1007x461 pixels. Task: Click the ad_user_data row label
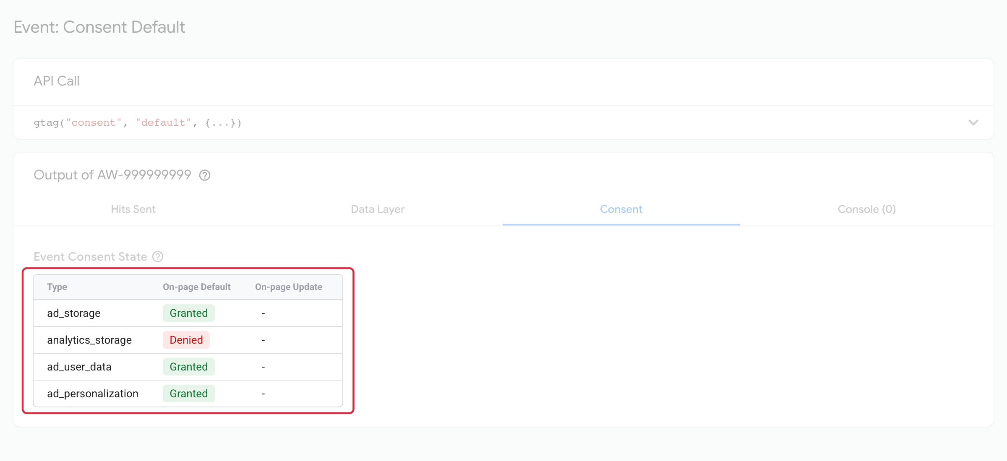coord(79,367)
